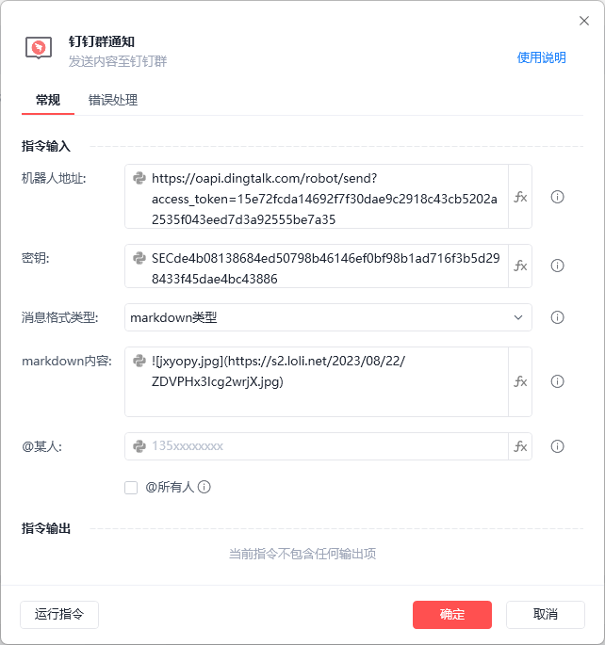The width and height of the screenshot is (605, 645).
Task: Enable the @所有人 checkbox
Action: click(131, 488)
